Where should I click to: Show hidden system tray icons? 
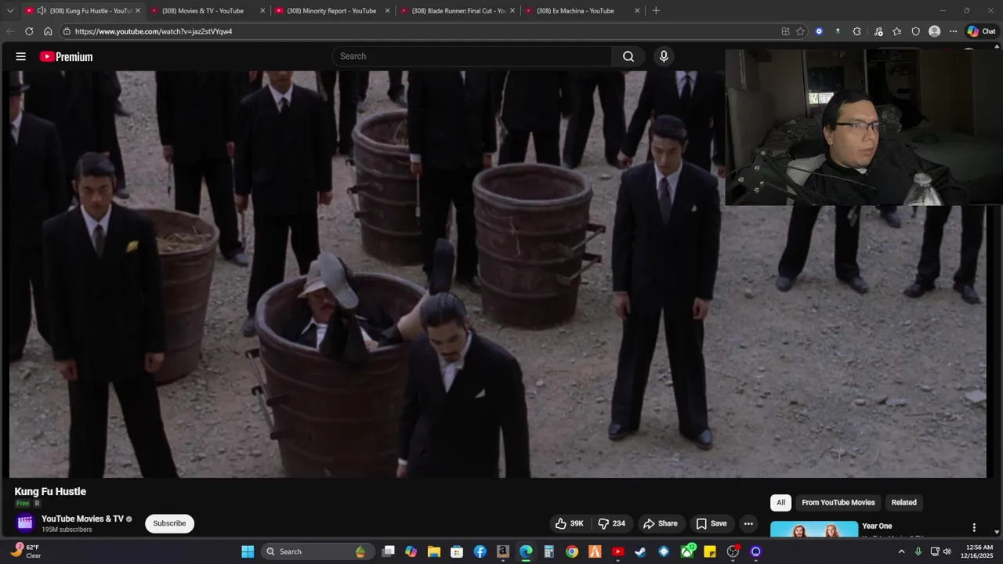click(900, 551)
